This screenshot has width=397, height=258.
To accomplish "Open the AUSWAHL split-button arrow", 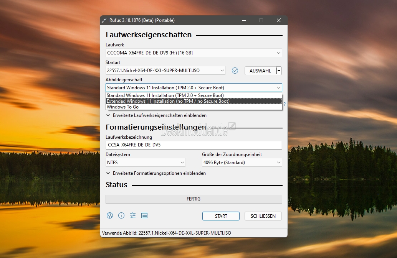I will [x=279, y=71].
